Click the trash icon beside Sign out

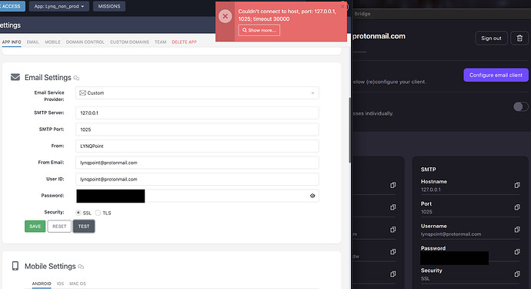point(519,38)
